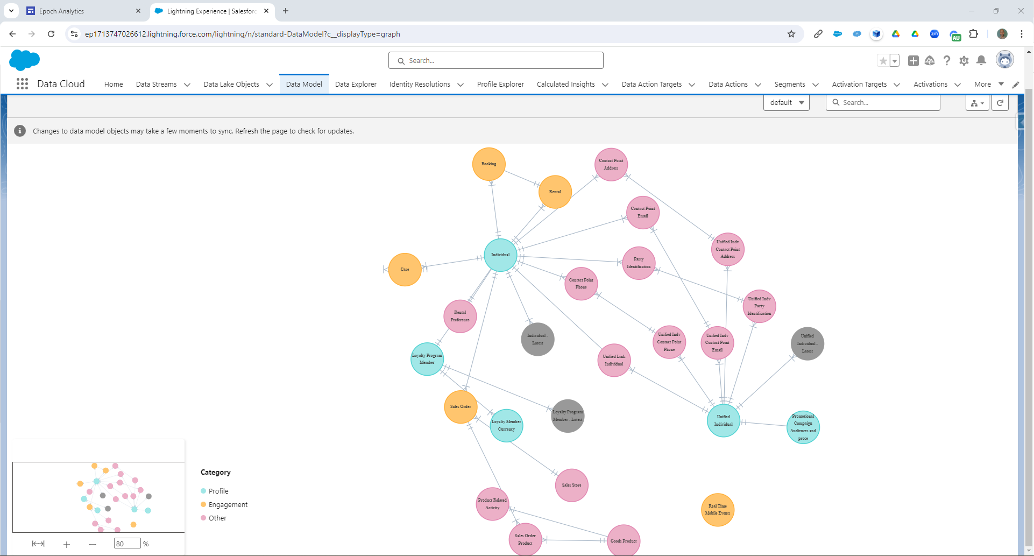Open the Global Actions plus icon
Viewport: 1034px width, 556px height.
tap(913, 61)
